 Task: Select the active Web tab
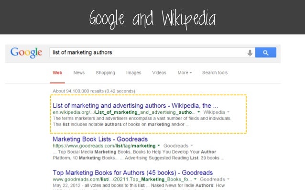tap(57, 73)
